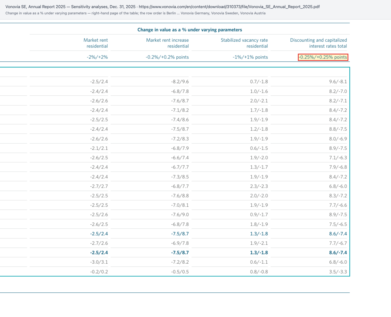Click the vacancy value 2.0/-2.0
This screenshot has width=391, height=317.
tap(259, 196)
